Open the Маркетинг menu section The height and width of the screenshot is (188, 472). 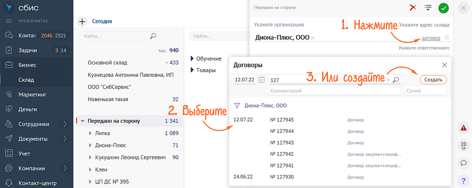(x=32, y=94)
